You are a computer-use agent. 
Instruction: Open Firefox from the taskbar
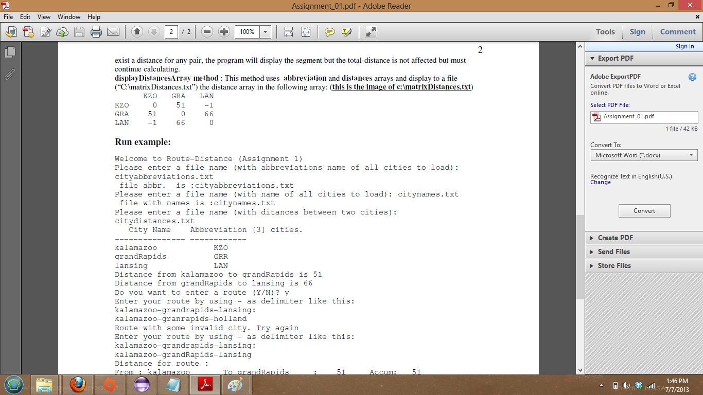78,385
